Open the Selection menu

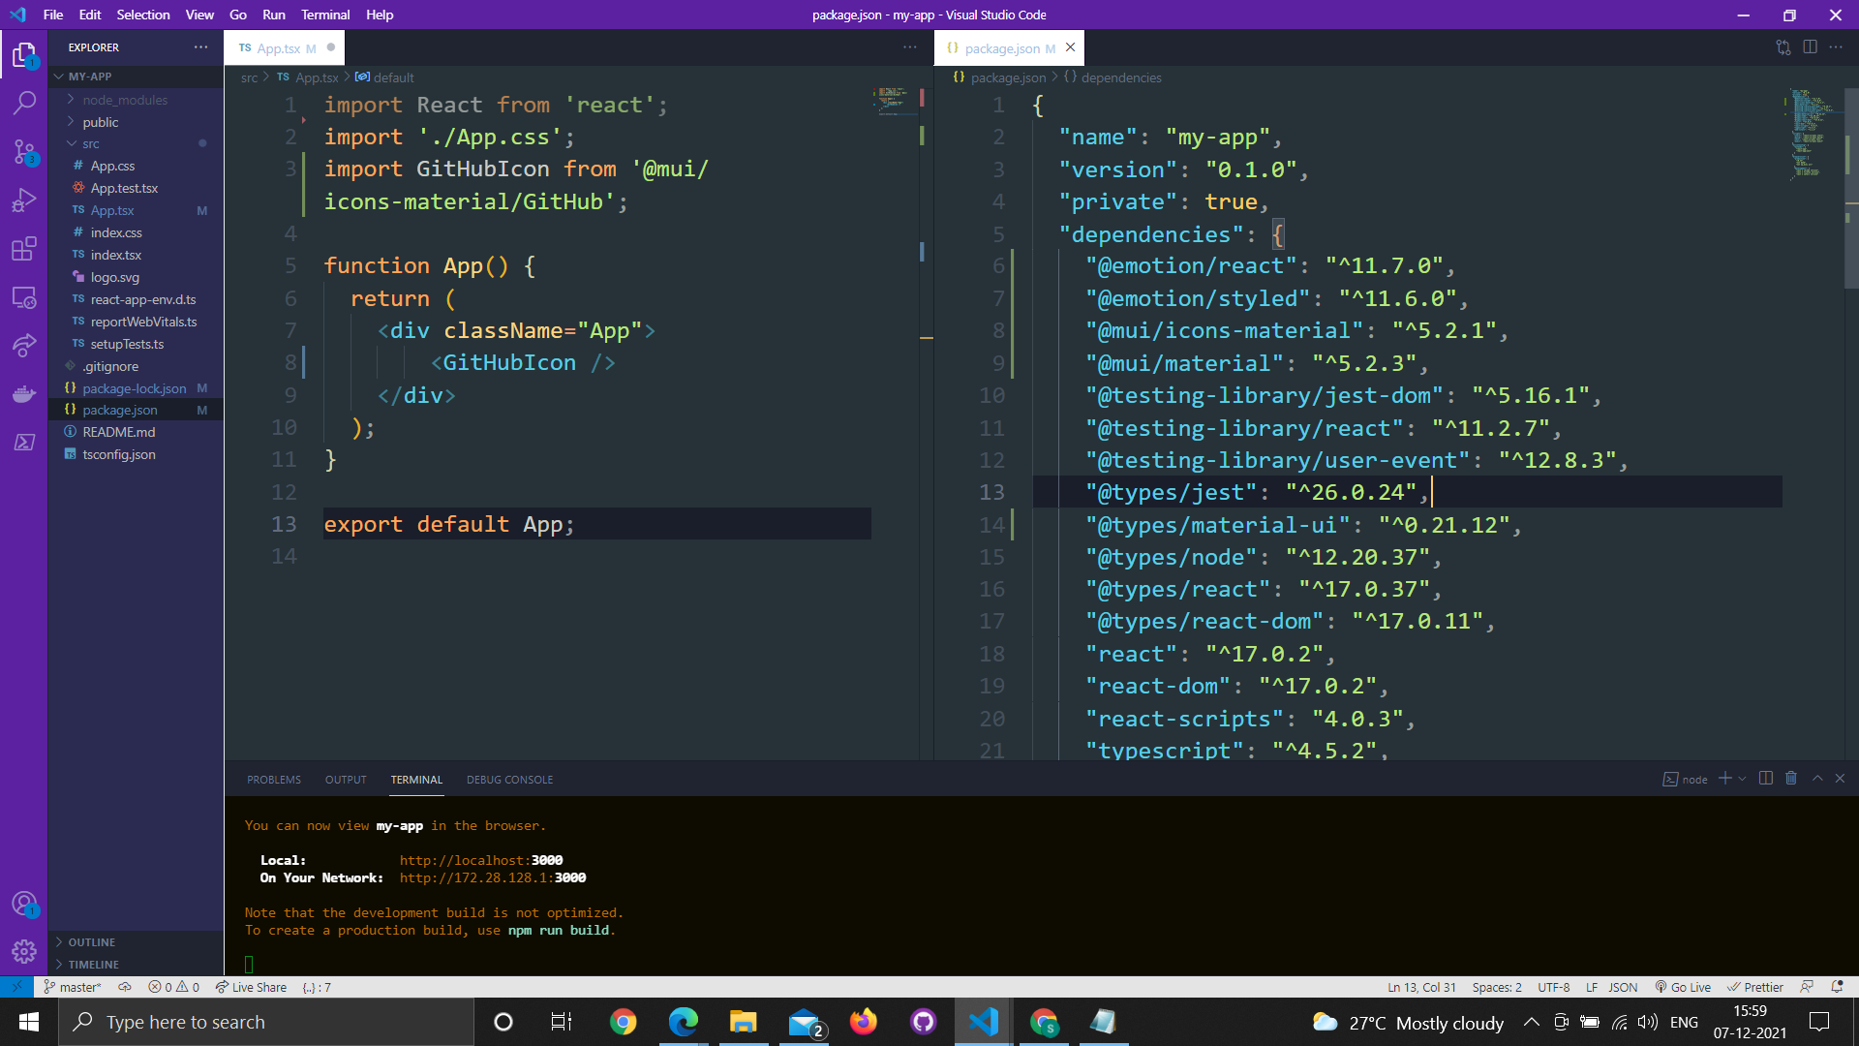143,15
